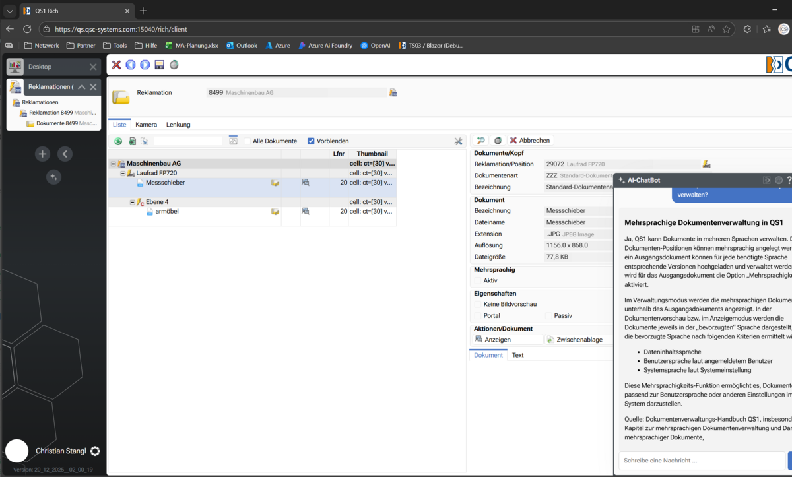Reload the browser page
The image size is (792, 477).
coord(27,29)
